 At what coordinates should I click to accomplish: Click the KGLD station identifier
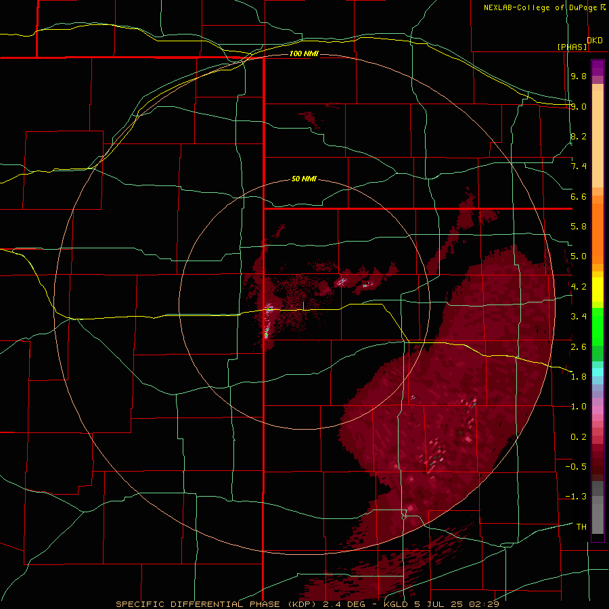click(x=394, y=604)
